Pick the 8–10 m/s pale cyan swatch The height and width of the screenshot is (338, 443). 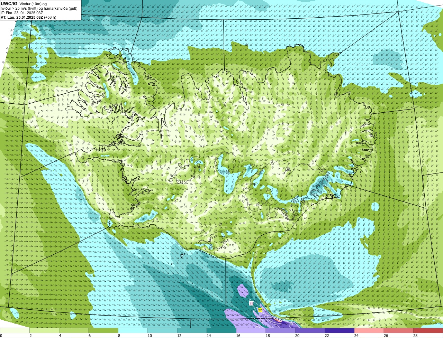coord(133,331)
